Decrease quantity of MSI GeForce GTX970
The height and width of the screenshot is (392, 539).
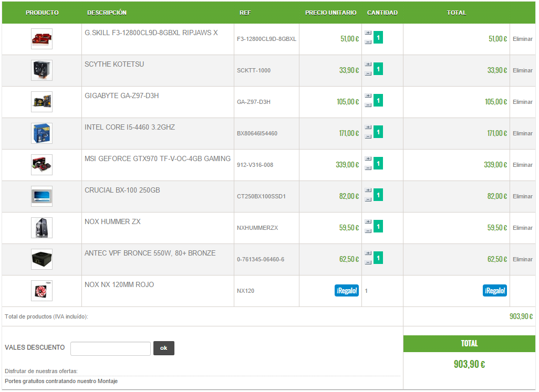pyautogui.click(x=368, y=168)
